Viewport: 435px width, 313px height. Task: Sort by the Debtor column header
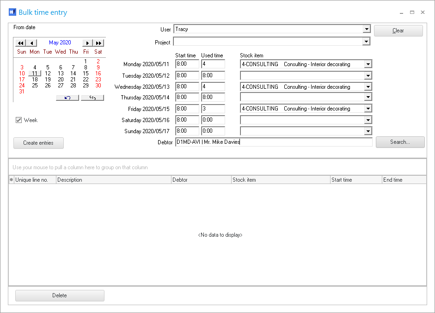(201, 180)
